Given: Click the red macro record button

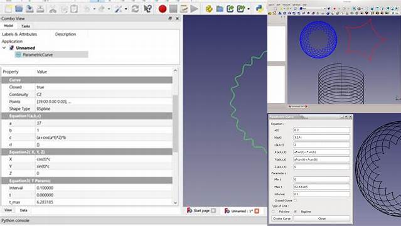Looking at the screenshot, I should pos(163,9).
